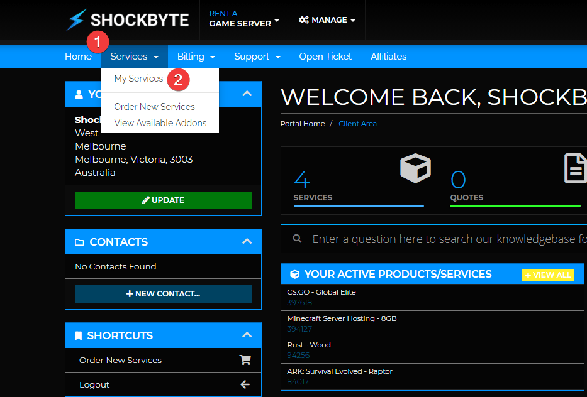Open the Support dropdown menu

257,56
